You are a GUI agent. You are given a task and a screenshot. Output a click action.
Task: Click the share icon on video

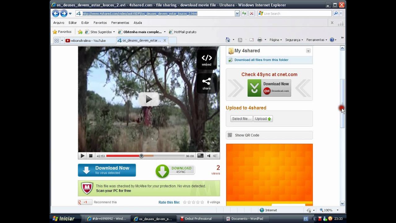tap(207, 83)
